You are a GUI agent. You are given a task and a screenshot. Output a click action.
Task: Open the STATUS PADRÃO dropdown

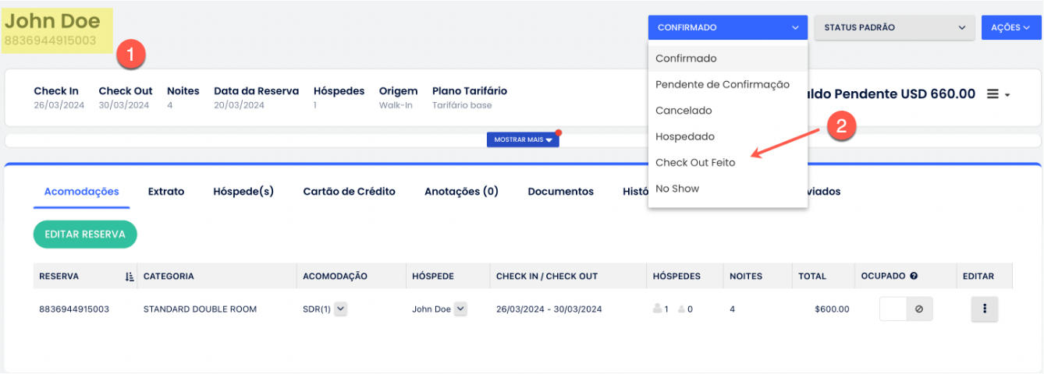[895, 27]
